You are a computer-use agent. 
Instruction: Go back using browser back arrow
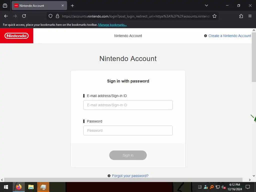pos(6,16)
